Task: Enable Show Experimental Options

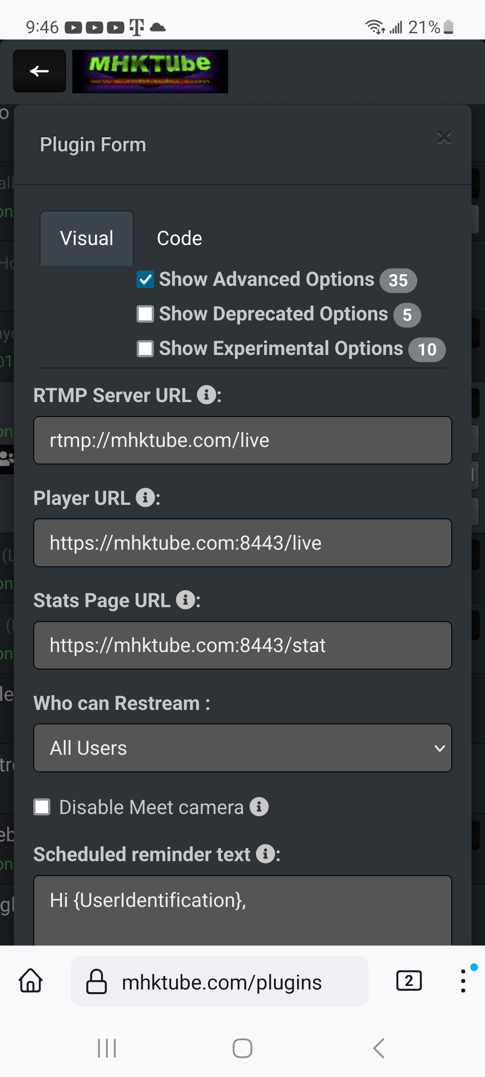Action: point(145,349)
